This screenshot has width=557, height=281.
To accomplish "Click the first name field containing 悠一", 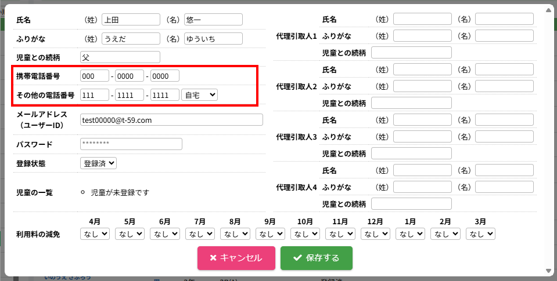I will (213, 19).
